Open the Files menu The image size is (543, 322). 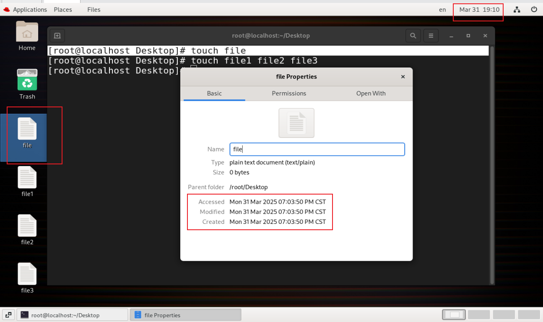click(x=94, y=9)
